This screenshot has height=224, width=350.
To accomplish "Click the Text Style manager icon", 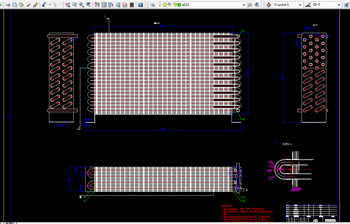I will [269, 5].
